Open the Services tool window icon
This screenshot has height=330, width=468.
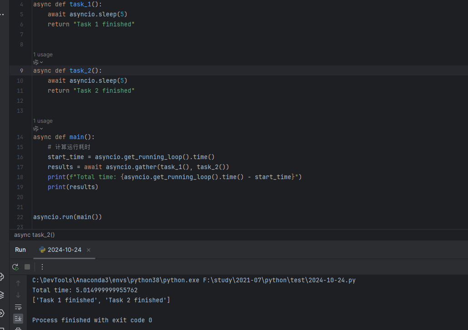2,313
